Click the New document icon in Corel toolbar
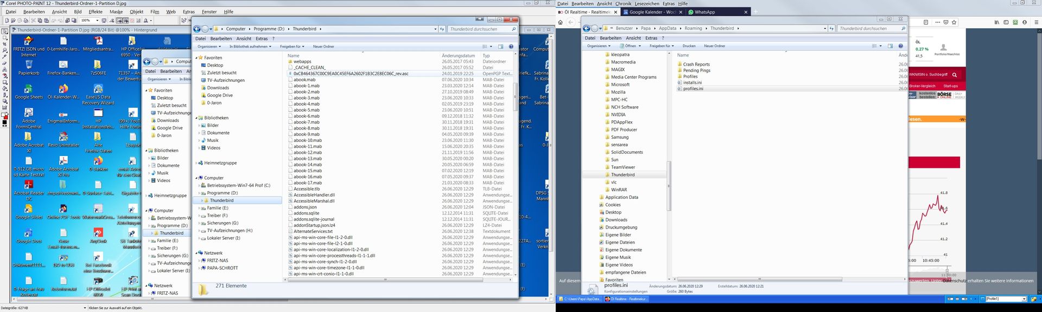This screenshot has width=1042, height=312. (7, 20)
